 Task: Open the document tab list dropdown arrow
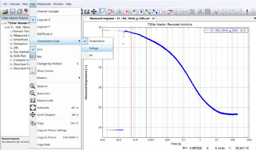point(255,18)
